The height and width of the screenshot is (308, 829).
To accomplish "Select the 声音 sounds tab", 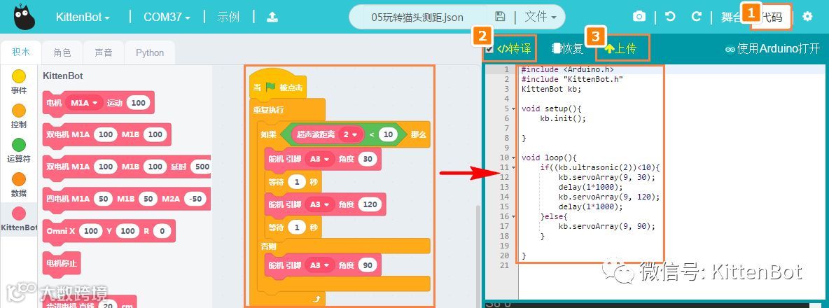I will [x=104, y=52].
